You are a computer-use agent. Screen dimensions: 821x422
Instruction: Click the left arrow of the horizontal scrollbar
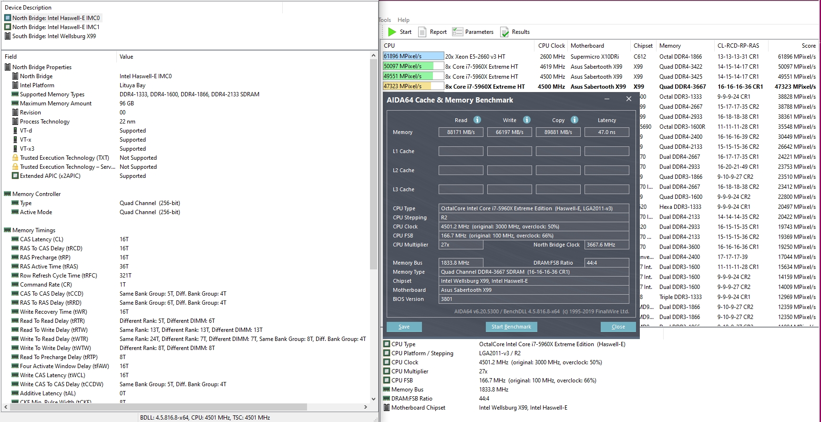[6, 407]
